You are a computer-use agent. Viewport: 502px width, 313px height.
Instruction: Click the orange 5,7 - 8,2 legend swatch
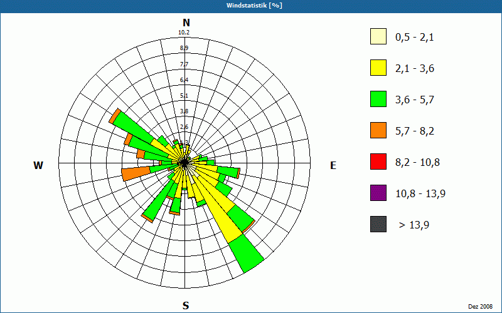point(378,130)
